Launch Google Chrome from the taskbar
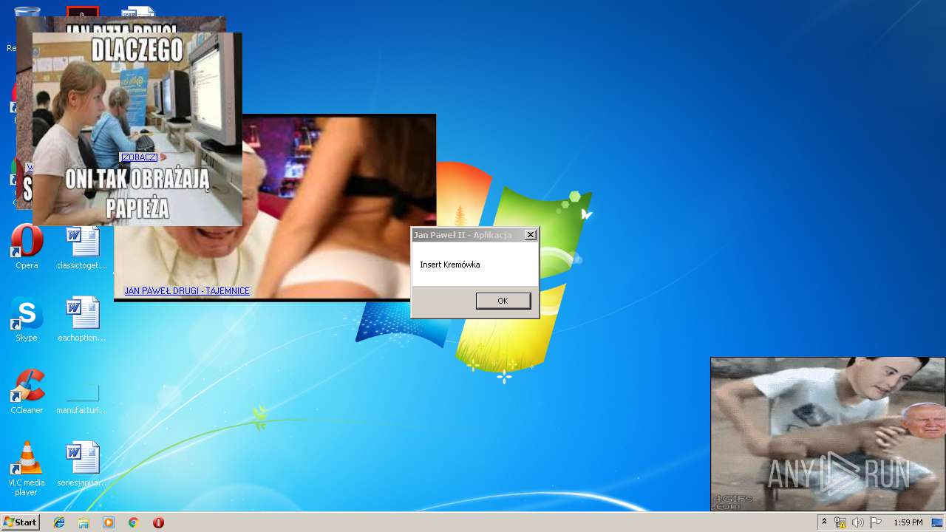 pos(133,522)
